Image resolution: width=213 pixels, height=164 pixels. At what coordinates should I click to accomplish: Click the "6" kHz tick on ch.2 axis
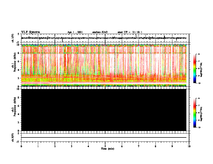pos(19,106)
